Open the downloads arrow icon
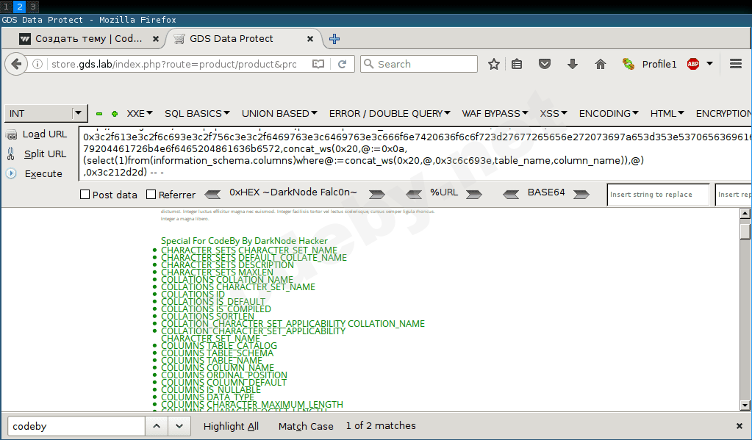 [x=572, y=64]
